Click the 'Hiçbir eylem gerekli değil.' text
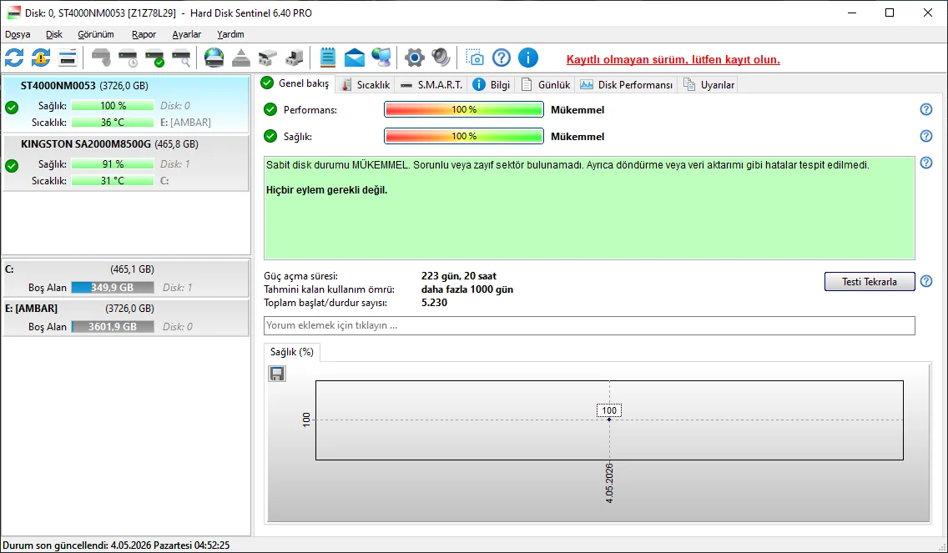 [326, 190]
